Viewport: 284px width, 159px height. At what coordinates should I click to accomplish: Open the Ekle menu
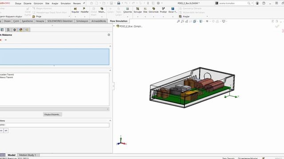(47, 4)
